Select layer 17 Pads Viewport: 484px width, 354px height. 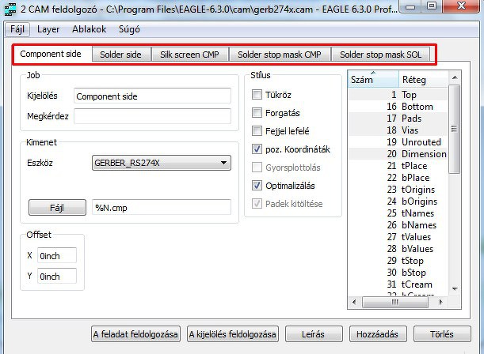(x=398, y=119)
